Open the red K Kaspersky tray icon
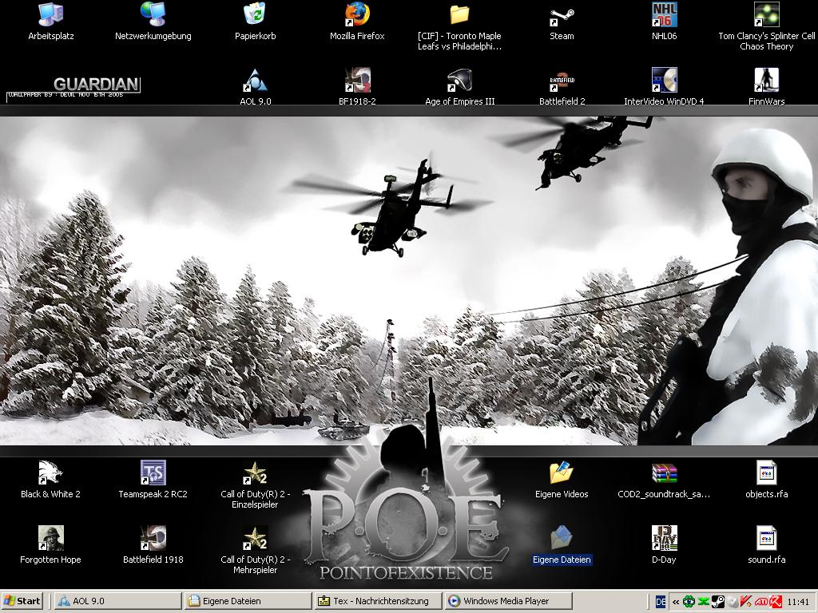The image size is (818, 613). [775, 602]
